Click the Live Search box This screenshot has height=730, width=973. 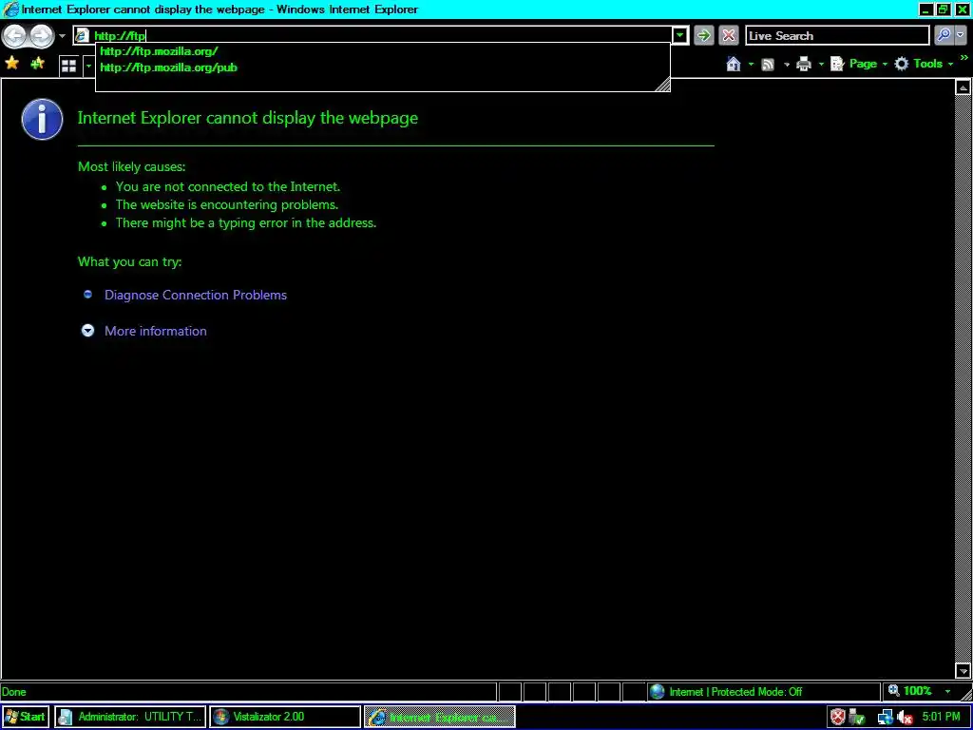pyautogui.click(x=837, y=35)
